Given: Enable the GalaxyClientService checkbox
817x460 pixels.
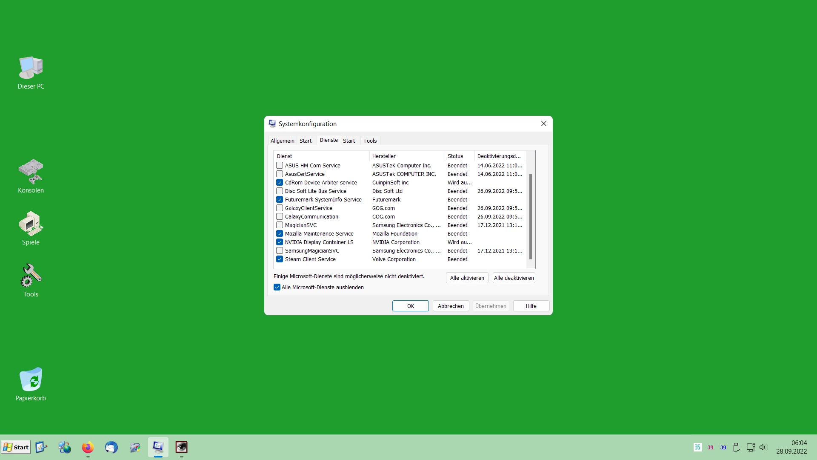Looking at the screenshot, I should point(280,208).
